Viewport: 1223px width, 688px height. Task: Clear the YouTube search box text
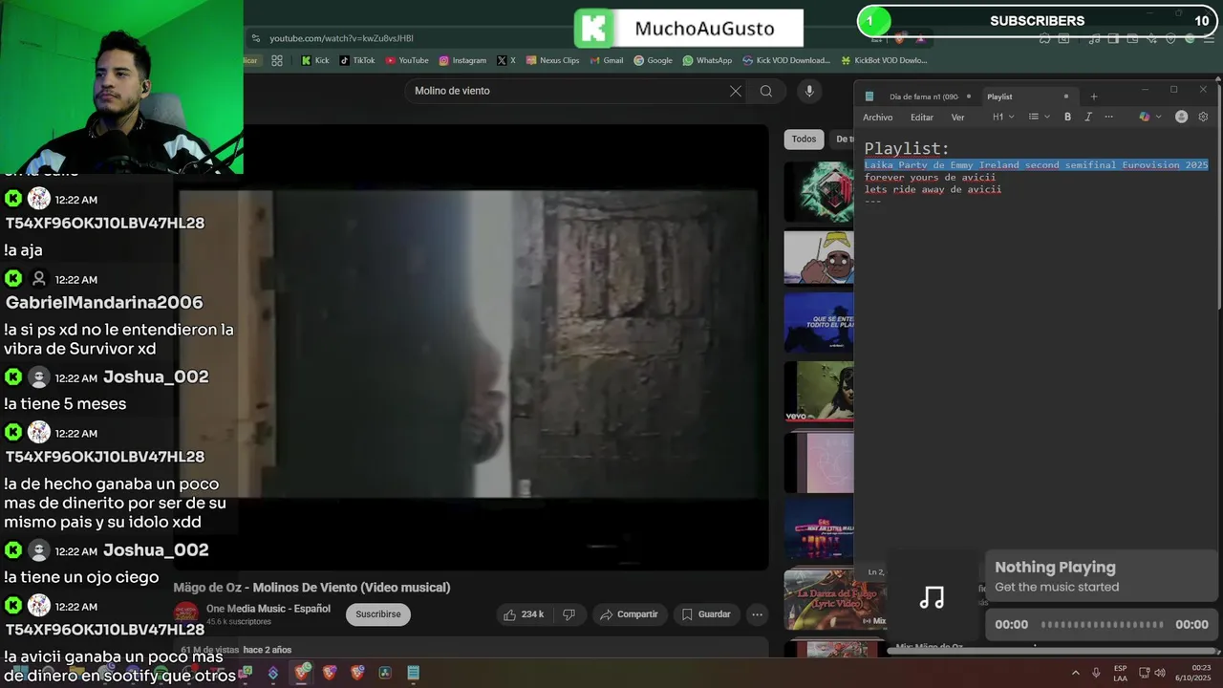[x=736, y=91]
